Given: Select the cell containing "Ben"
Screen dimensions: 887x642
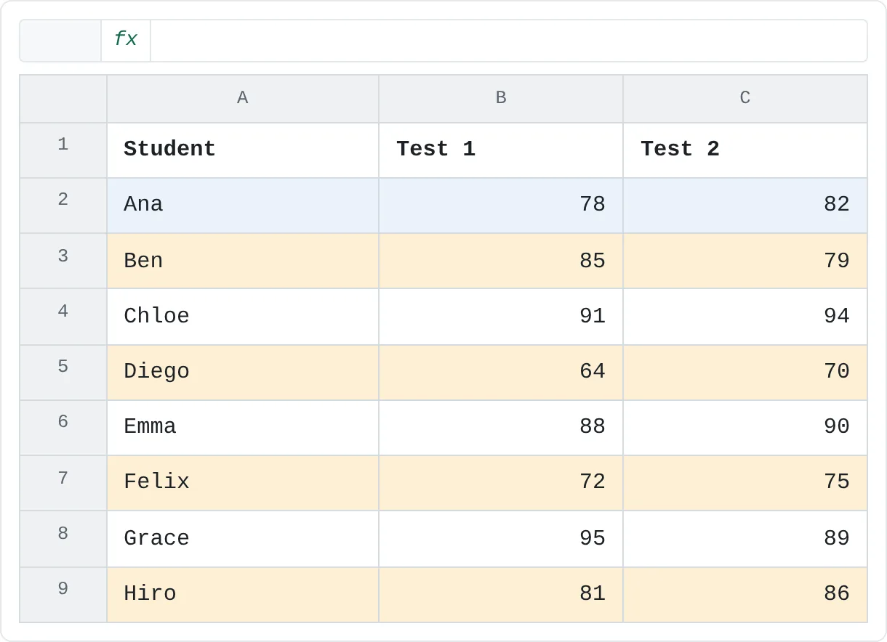Looking at the screenshot, I should pyautogui.click(x=243, y=261).
